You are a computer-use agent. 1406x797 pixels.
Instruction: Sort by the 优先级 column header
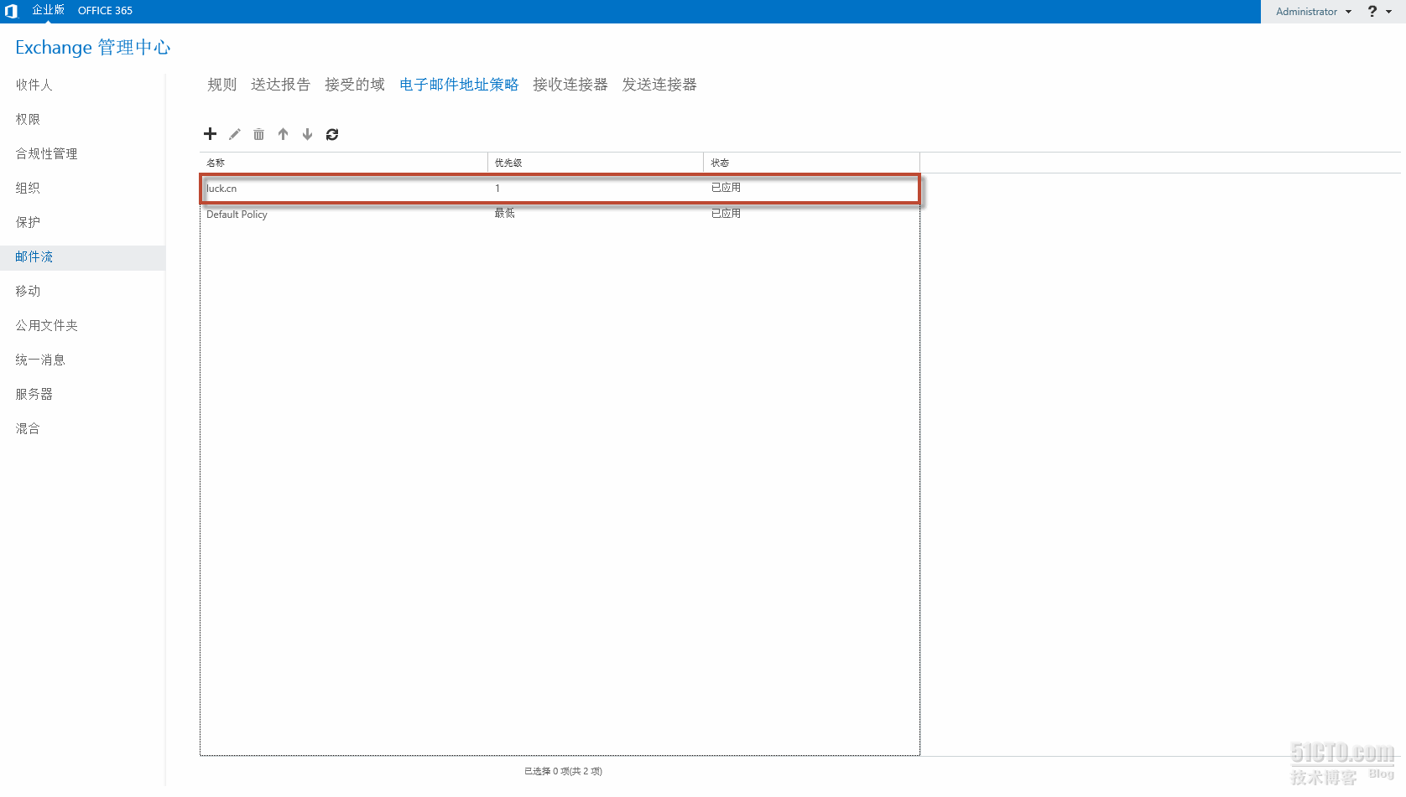(x=596, y=163)
